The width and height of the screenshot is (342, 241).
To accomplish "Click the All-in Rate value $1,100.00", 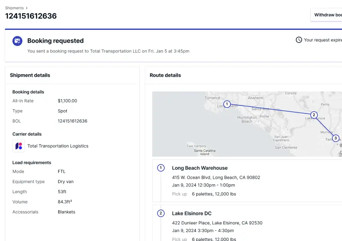I will [68, 101].
